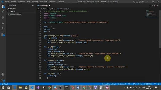Open Microsoft Store in taskbar
The height and width of the screenshot is (90, 161).
pyautogui.click(x=26, y=88)
